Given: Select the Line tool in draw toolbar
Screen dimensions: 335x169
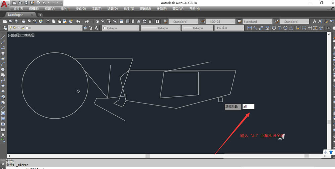Looking at the screenshot, I should point(3,37).
